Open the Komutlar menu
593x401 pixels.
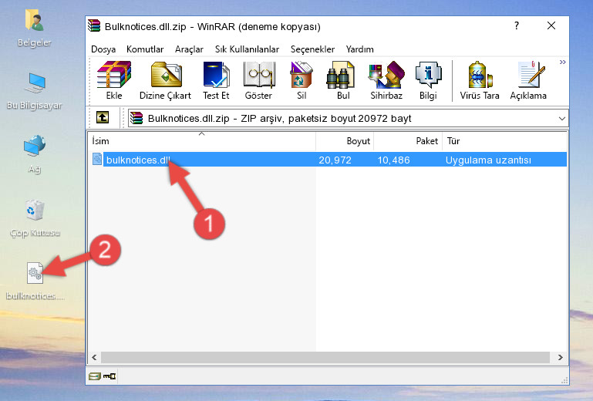(145, 49)
